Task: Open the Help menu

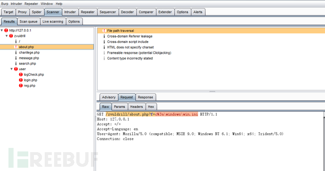Action: pos(59,4)
